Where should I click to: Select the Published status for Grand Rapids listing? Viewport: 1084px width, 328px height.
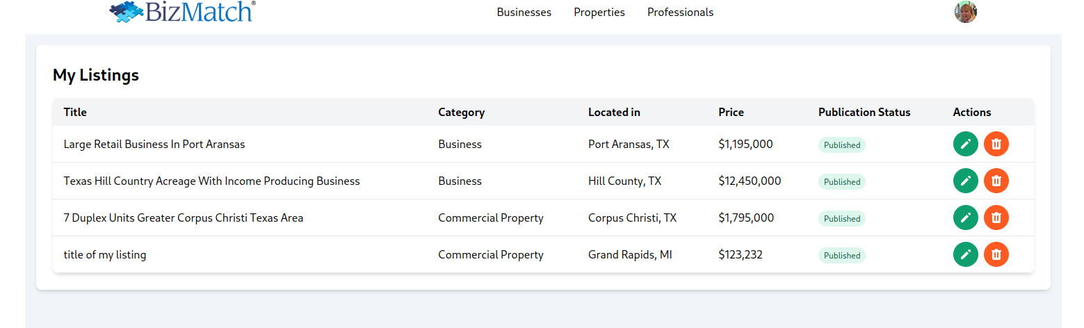point(841,256)
